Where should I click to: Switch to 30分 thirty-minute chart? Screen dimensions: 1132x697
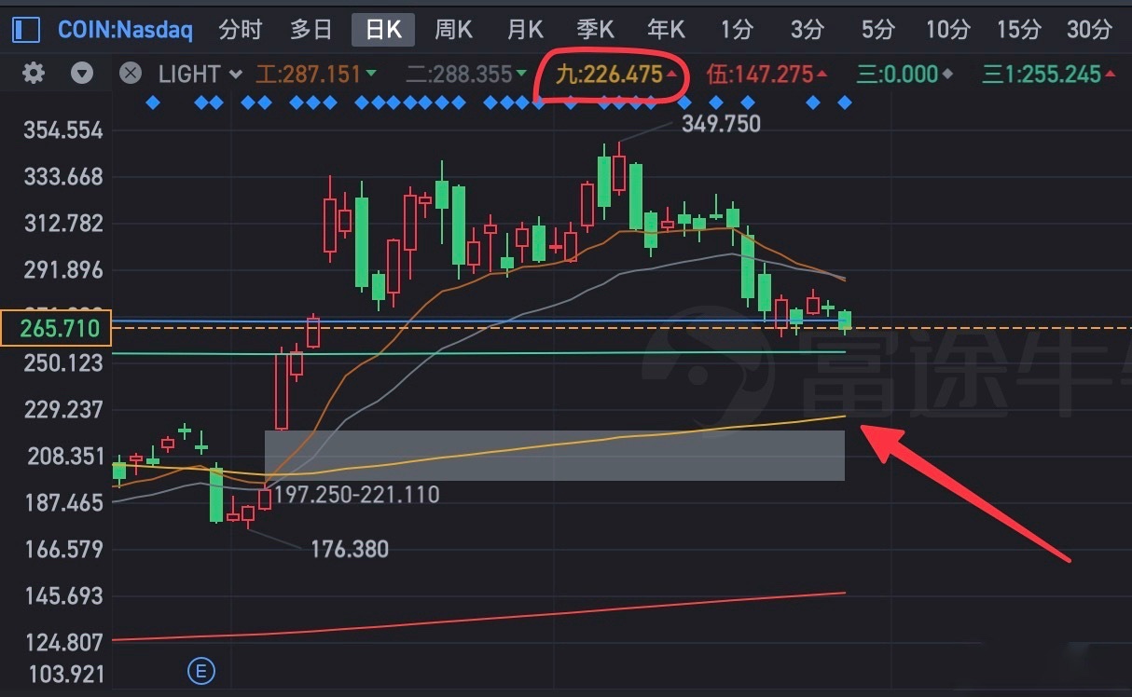tap(1089, 30)
